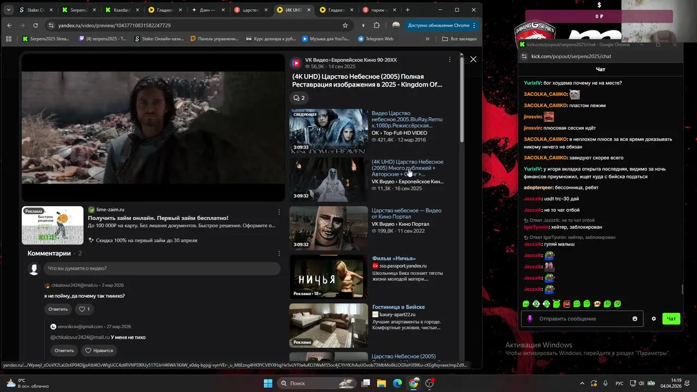Open lime-zaim.ru ad headline link
The height and width of the screenshot is (392, 697).
pos(158,218)
